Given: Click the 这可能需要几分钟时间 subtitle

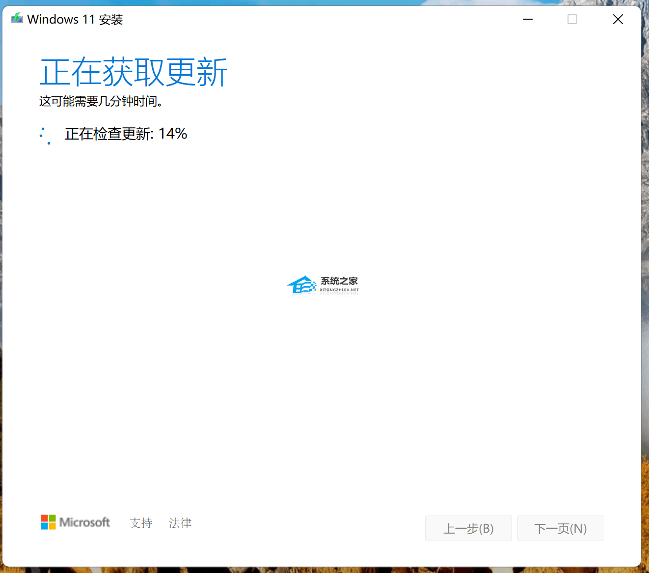Looking at the screenshot, I should (x=101, y=101).
